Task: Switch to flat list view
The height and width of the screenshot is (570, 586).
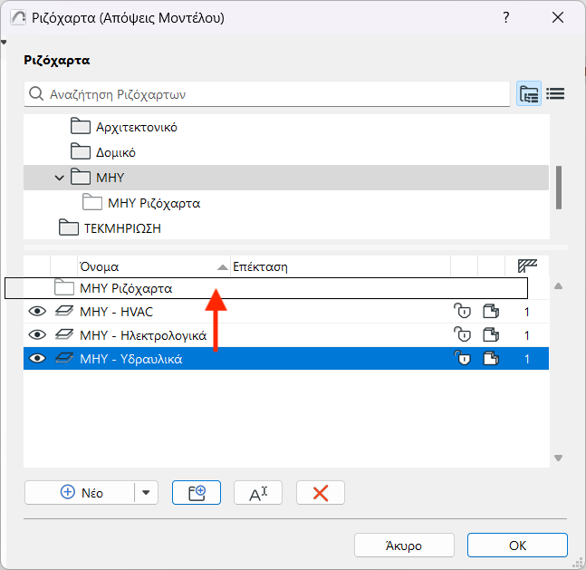Action: [x=555, y=93]
